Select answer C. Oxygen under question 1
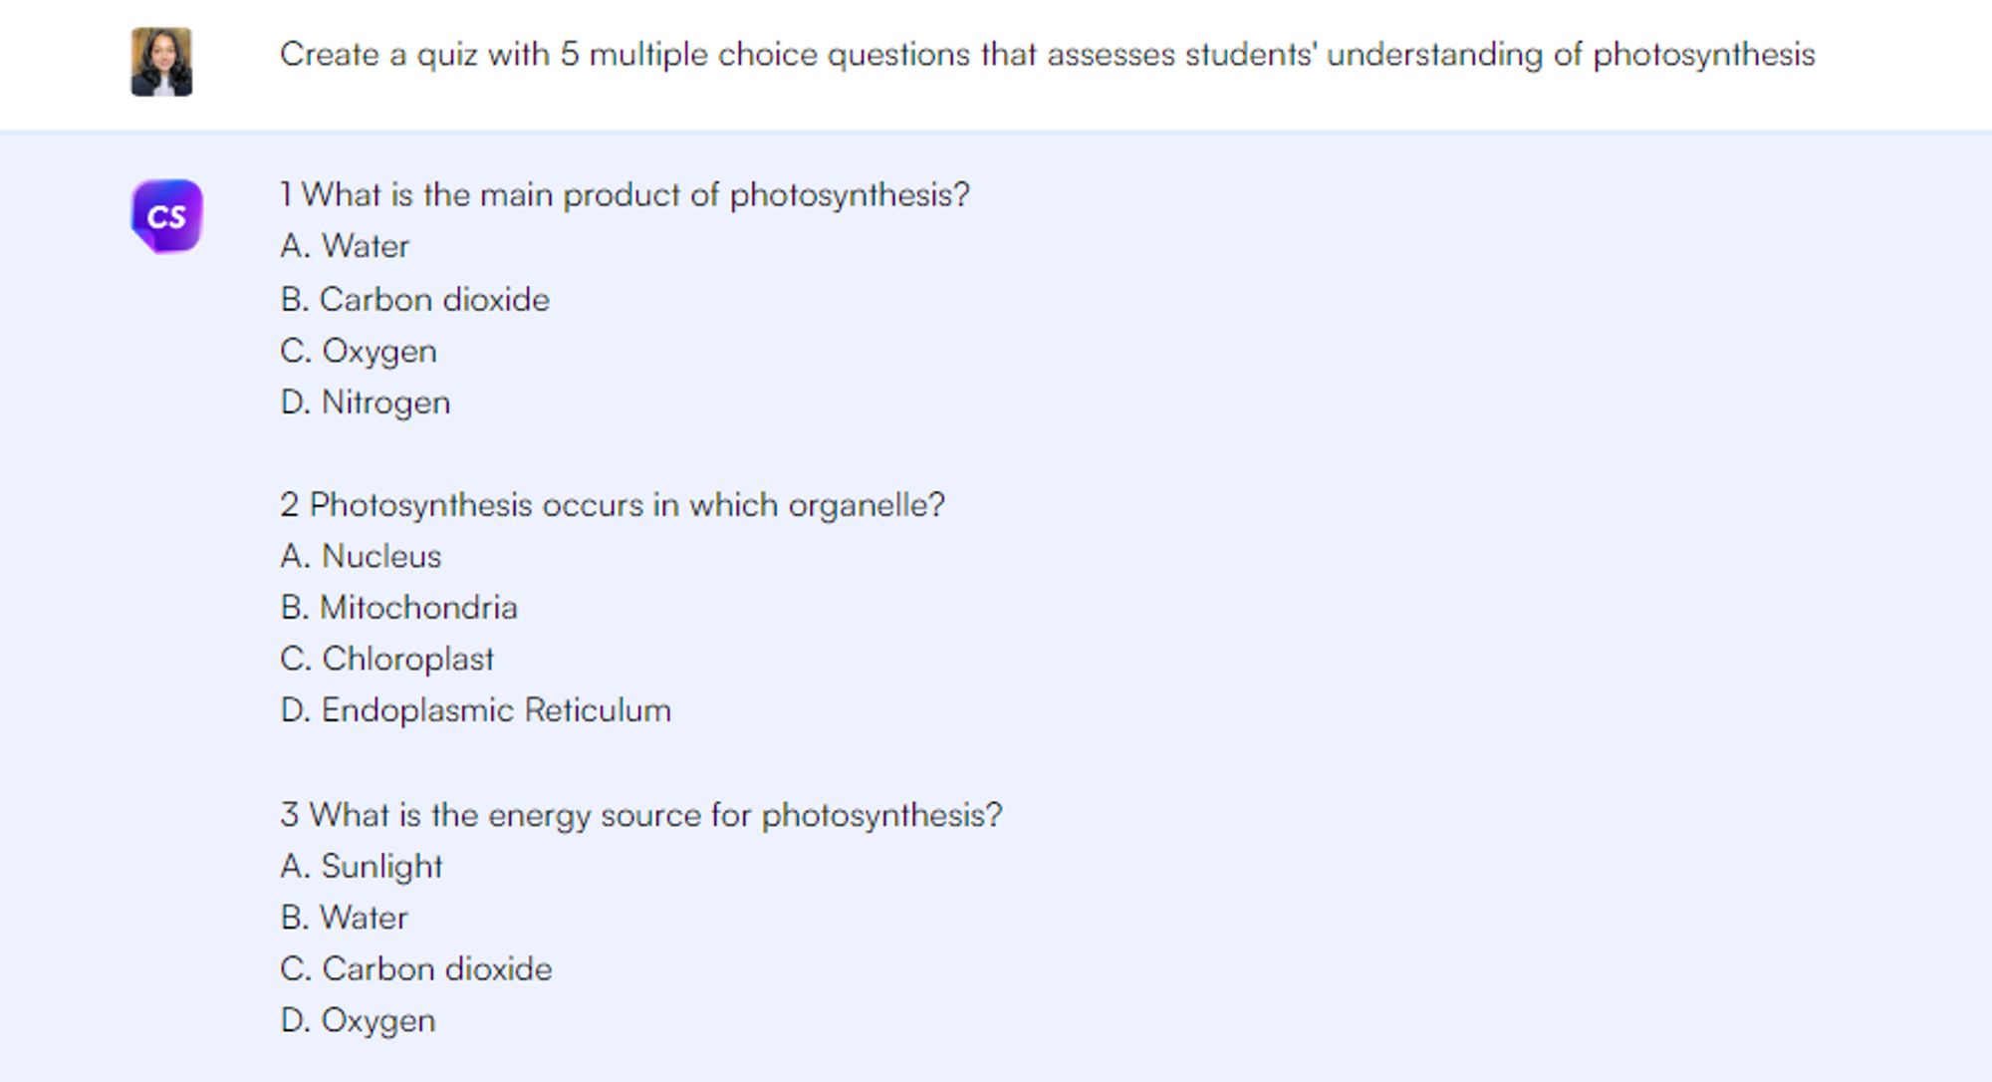 (359, 351)
